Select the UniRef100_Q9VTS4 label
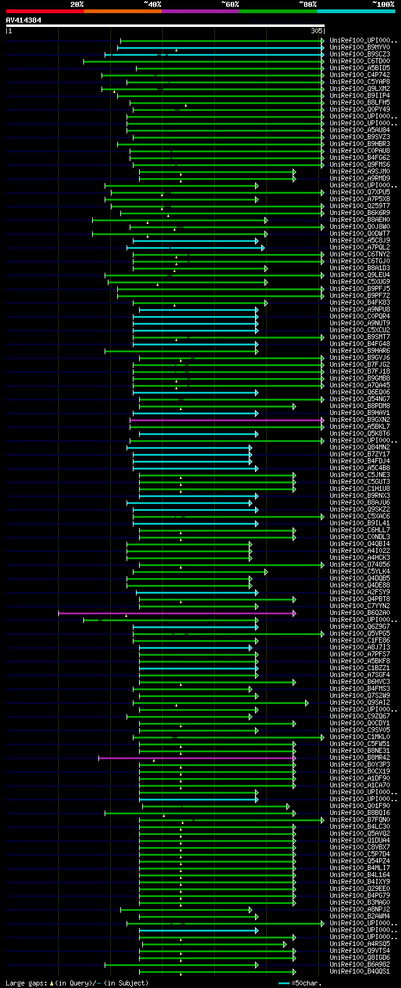Image resolution: width=401 pixels, height=988 pixels. tap(360, 950)
